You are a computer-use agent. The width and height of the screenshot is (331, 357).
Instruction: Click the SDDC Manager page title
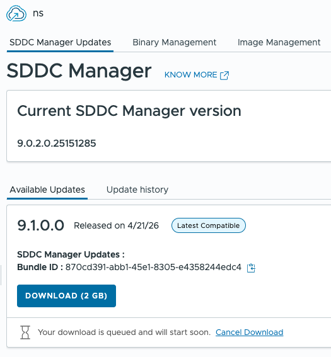[79, 71]
